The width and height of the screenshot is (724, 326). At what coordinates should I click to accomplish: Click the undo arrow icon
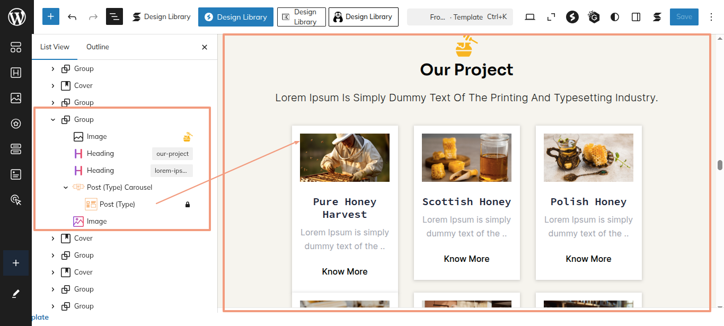[x=72, y=17]
